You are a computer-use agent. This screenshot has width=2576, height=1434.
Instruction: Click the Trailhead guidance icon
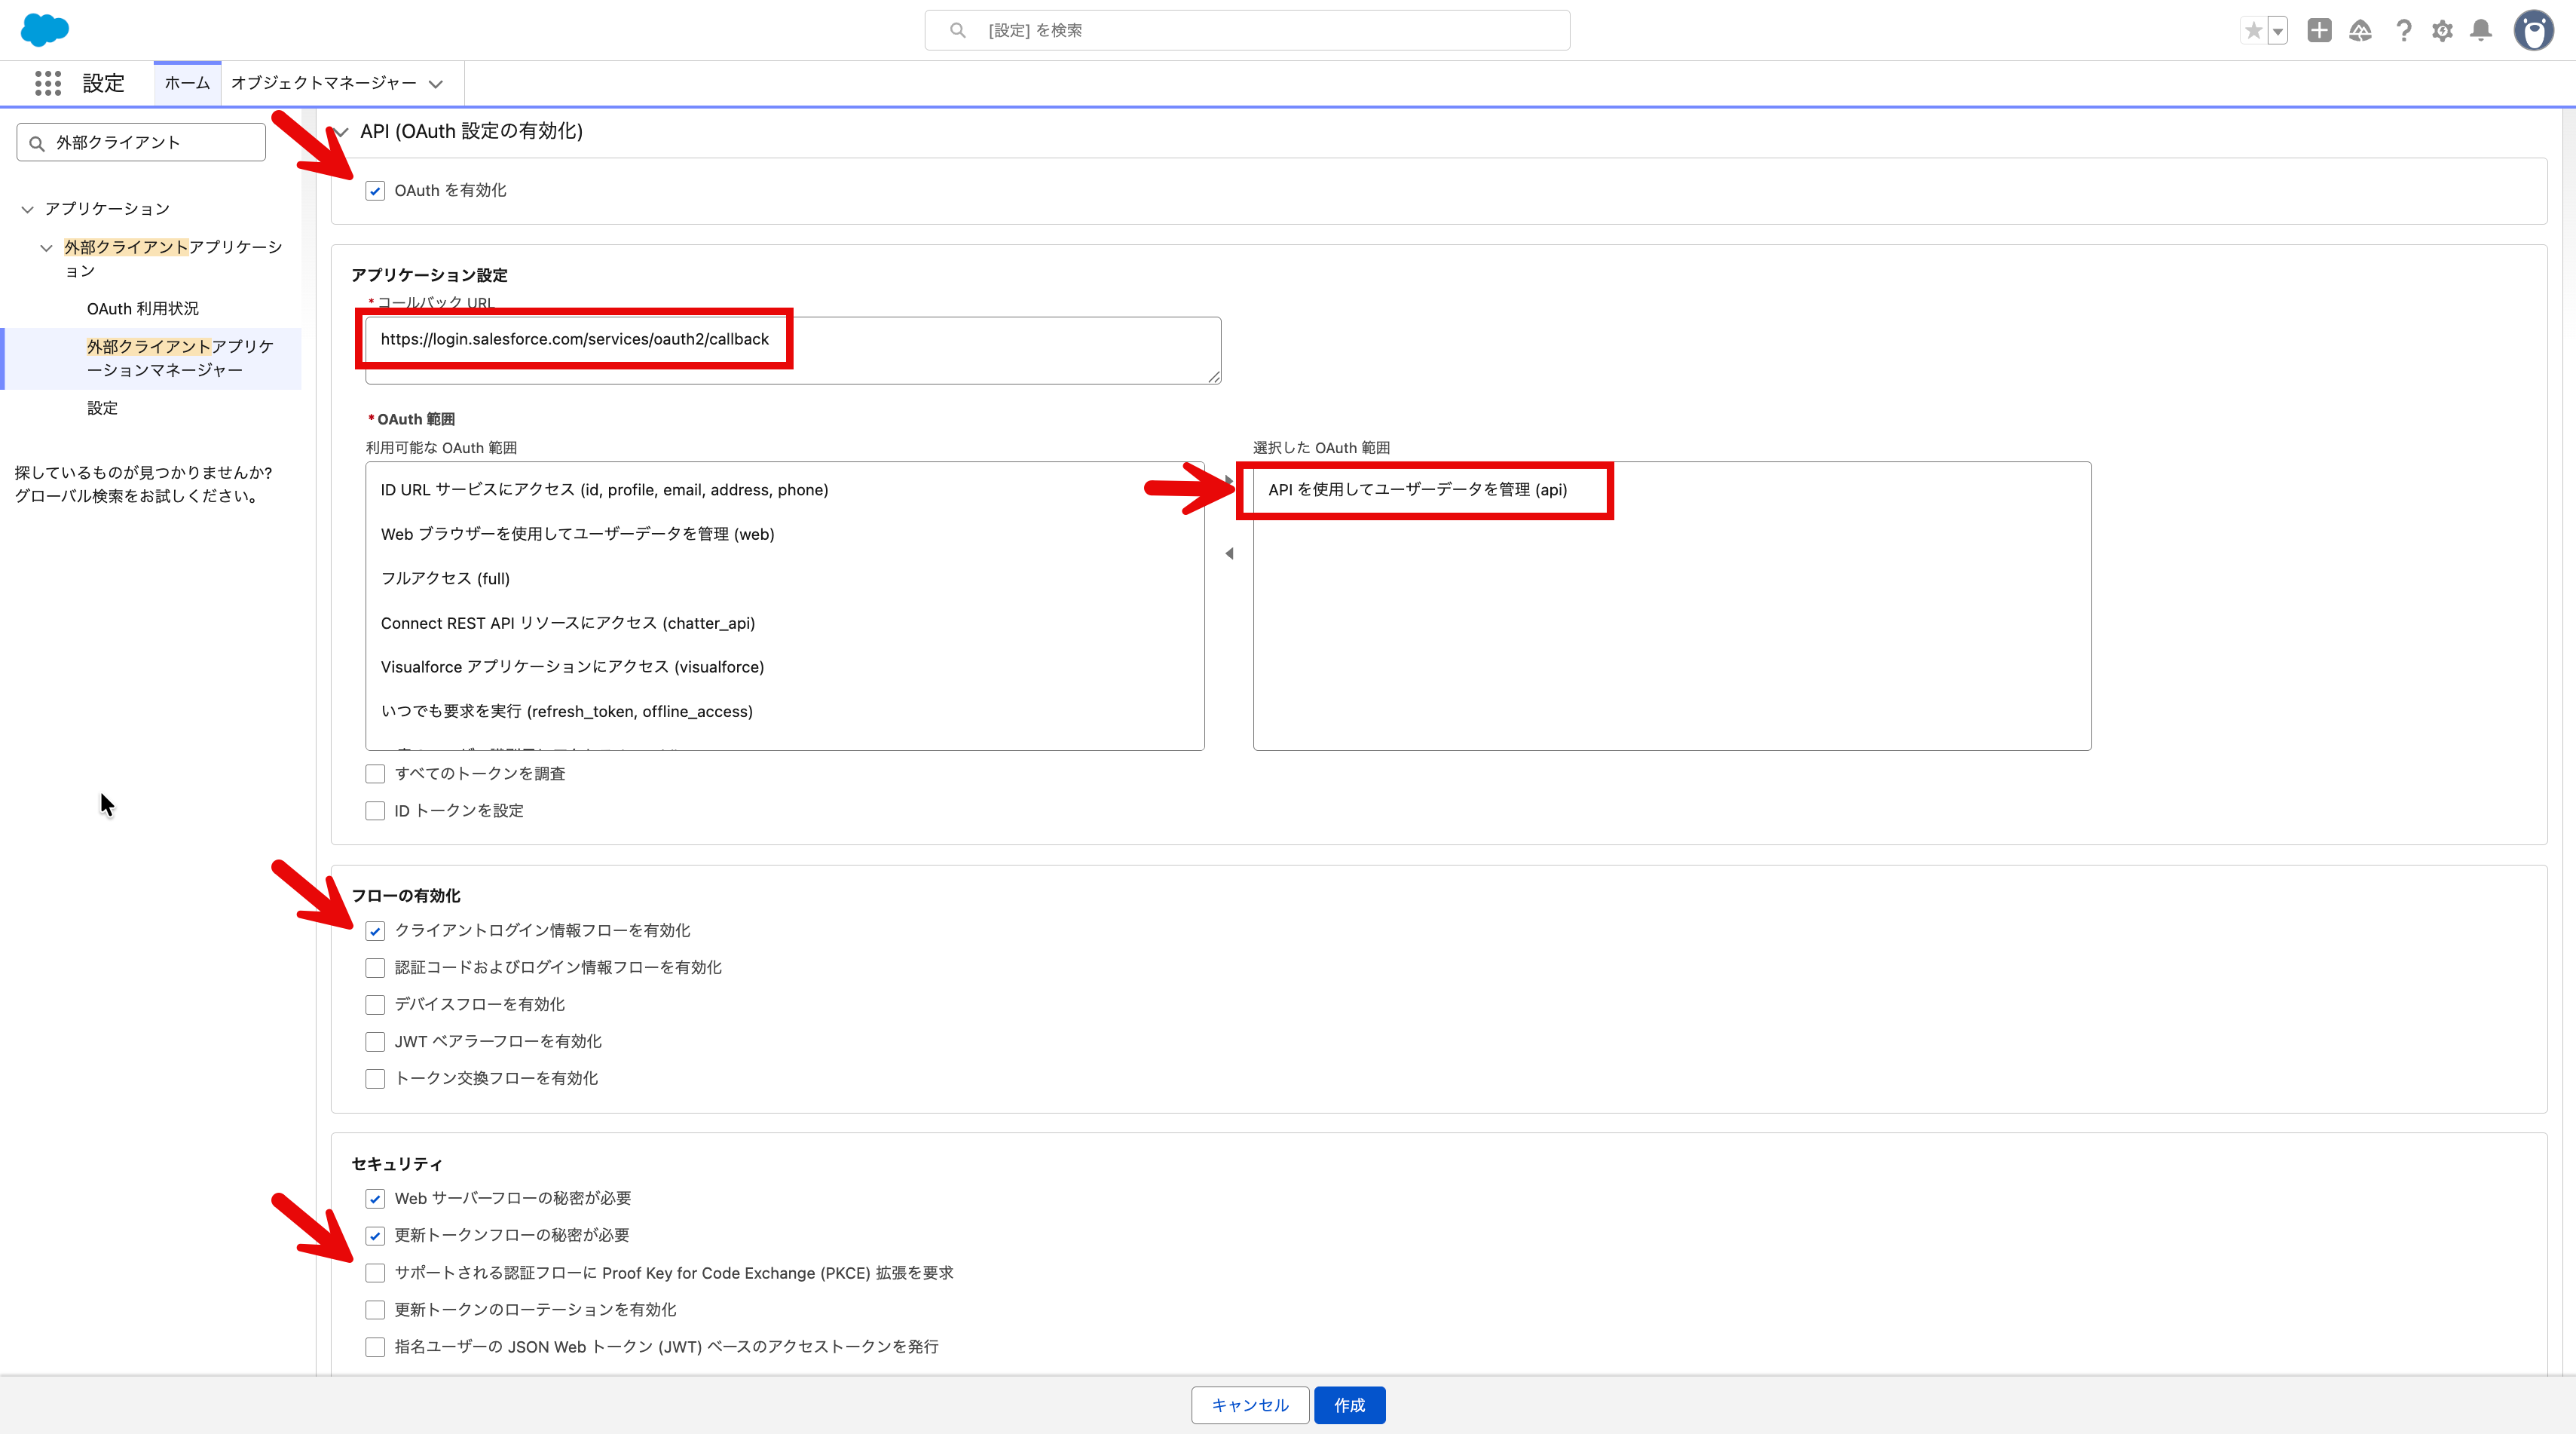[x=2360, y=31]
